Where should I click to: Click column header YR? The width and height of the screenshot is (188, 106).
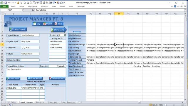(x=119, y=14)
